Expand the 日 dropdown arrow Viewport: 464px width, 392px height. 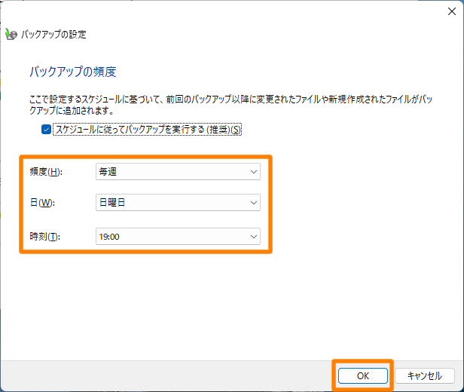coord(253,202)
